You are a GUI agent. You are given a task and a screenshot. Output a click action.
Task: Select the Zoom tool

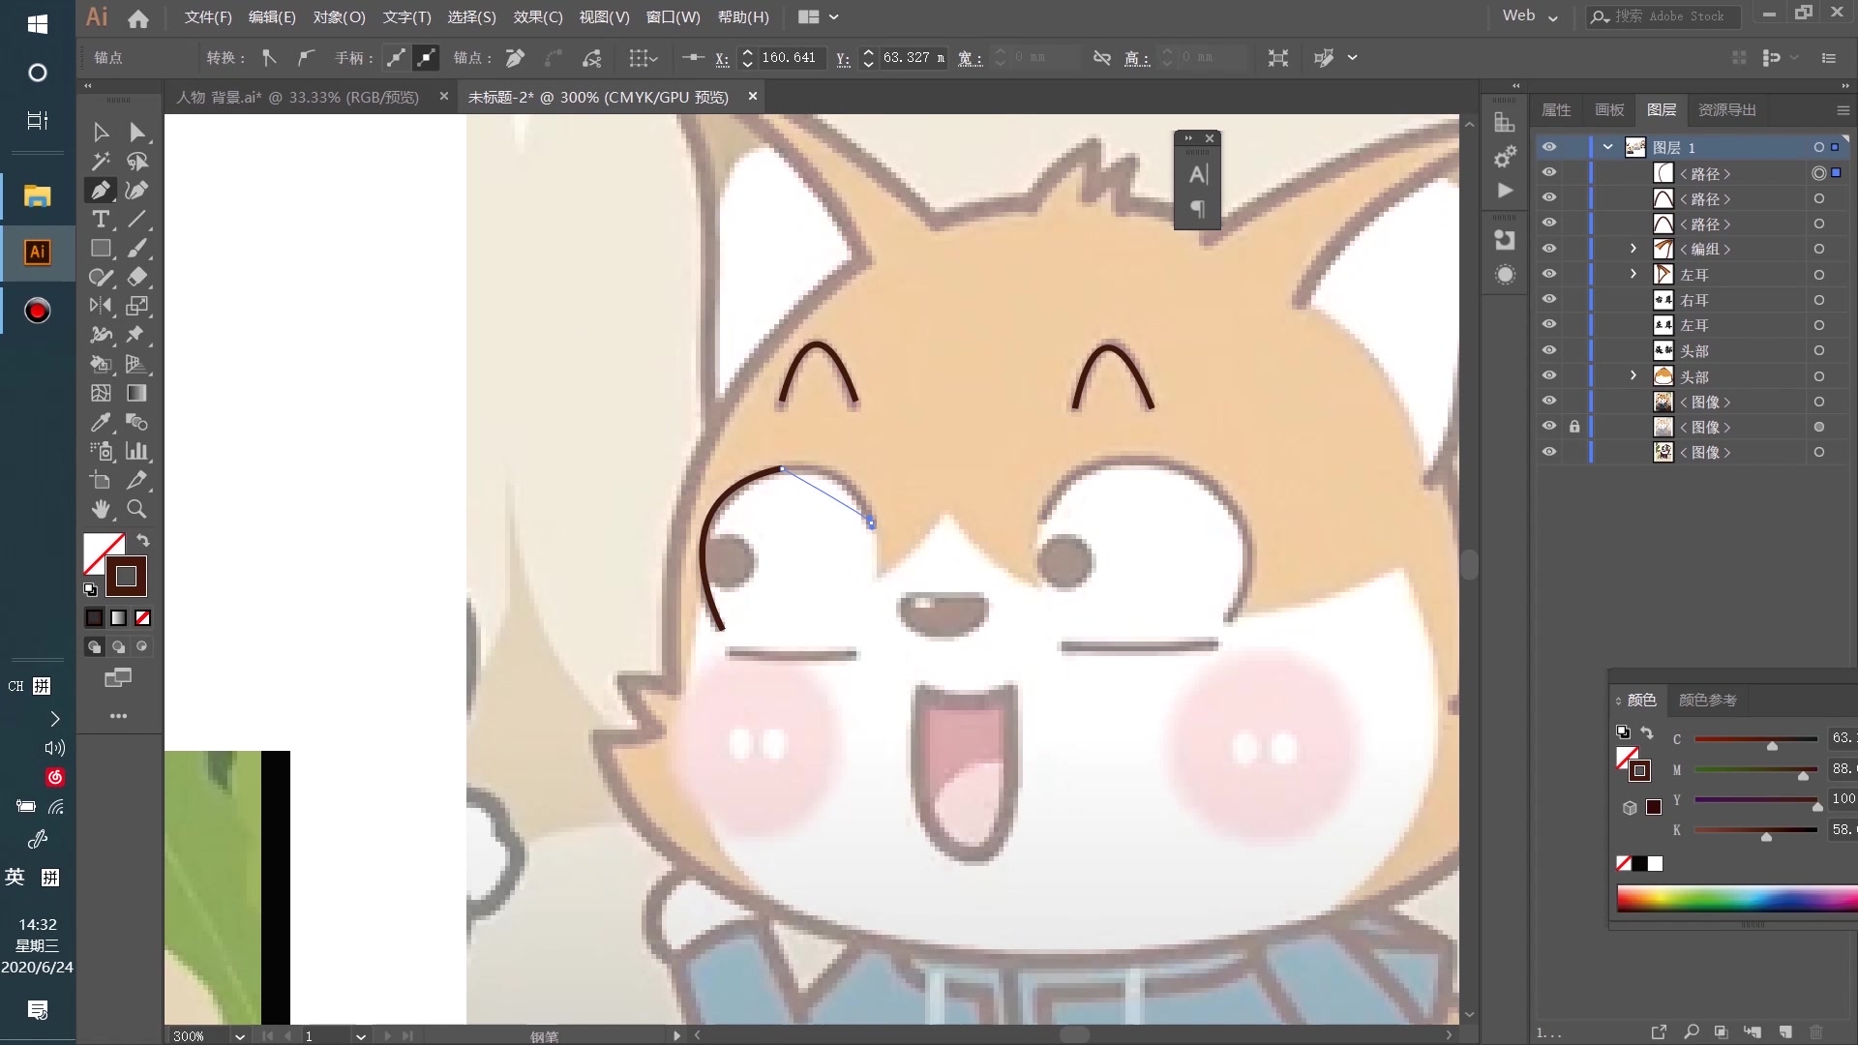136,509
